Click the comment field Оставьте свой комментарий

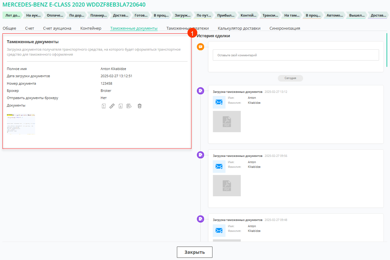coord(296,55)
